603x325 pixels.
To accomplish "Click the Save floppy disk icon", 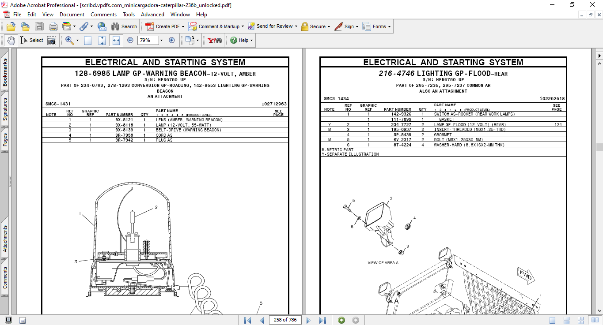I will pos(39,26).
